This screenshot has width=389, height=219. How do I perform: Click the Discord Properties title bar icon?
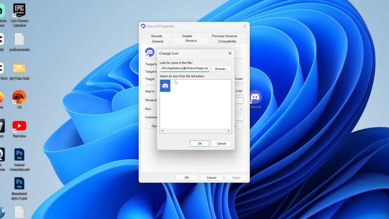143,26
